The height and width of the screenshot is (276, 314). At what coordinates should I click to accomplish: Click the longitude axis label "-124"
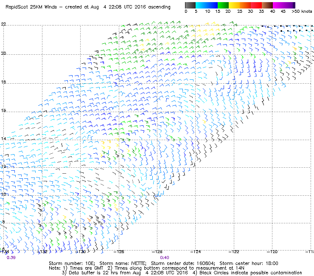coord(196,252)
